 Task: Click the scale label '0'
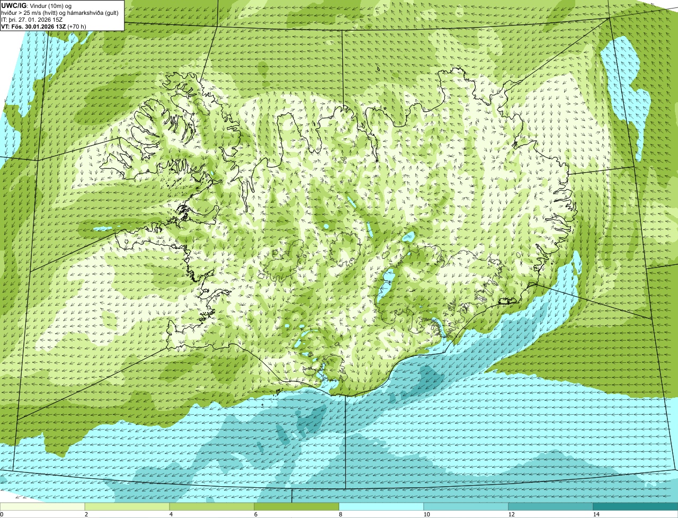pos(2,514)
